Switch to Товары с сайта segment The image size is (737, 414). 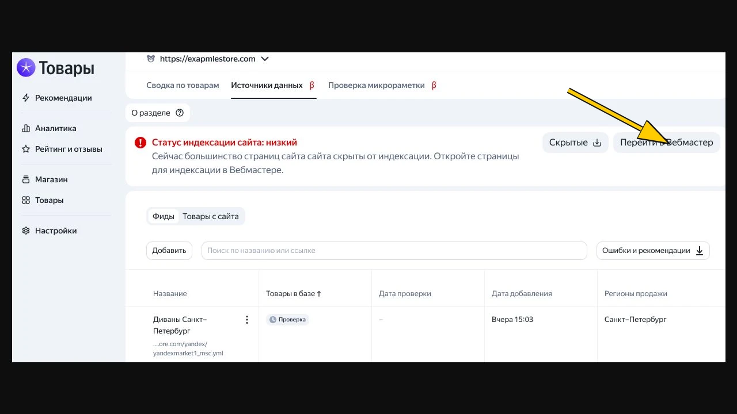click(211, 217)
